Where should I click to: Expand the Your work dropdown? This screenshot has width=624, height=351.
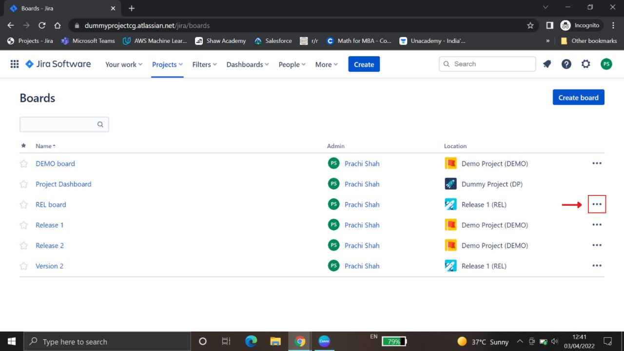[124, 64]
